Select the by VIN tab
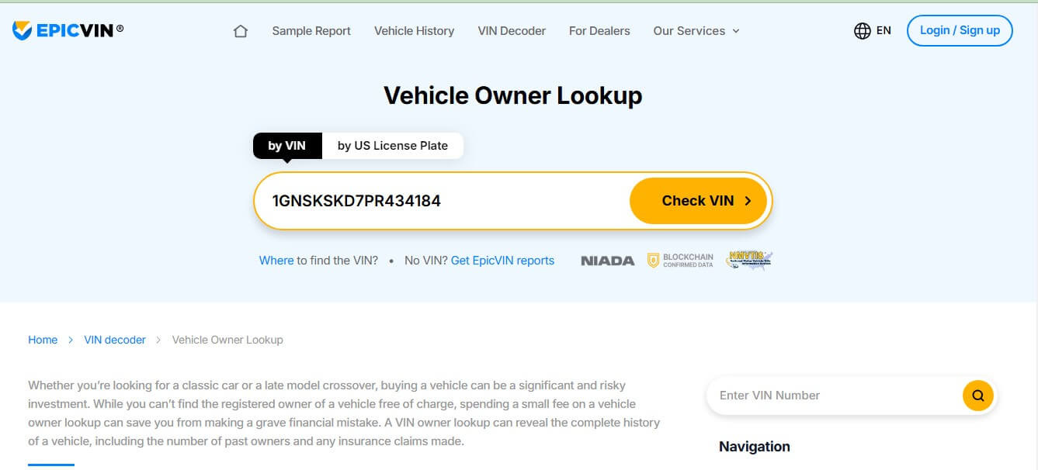This screenshot has height=470, width=1038. 286,145
